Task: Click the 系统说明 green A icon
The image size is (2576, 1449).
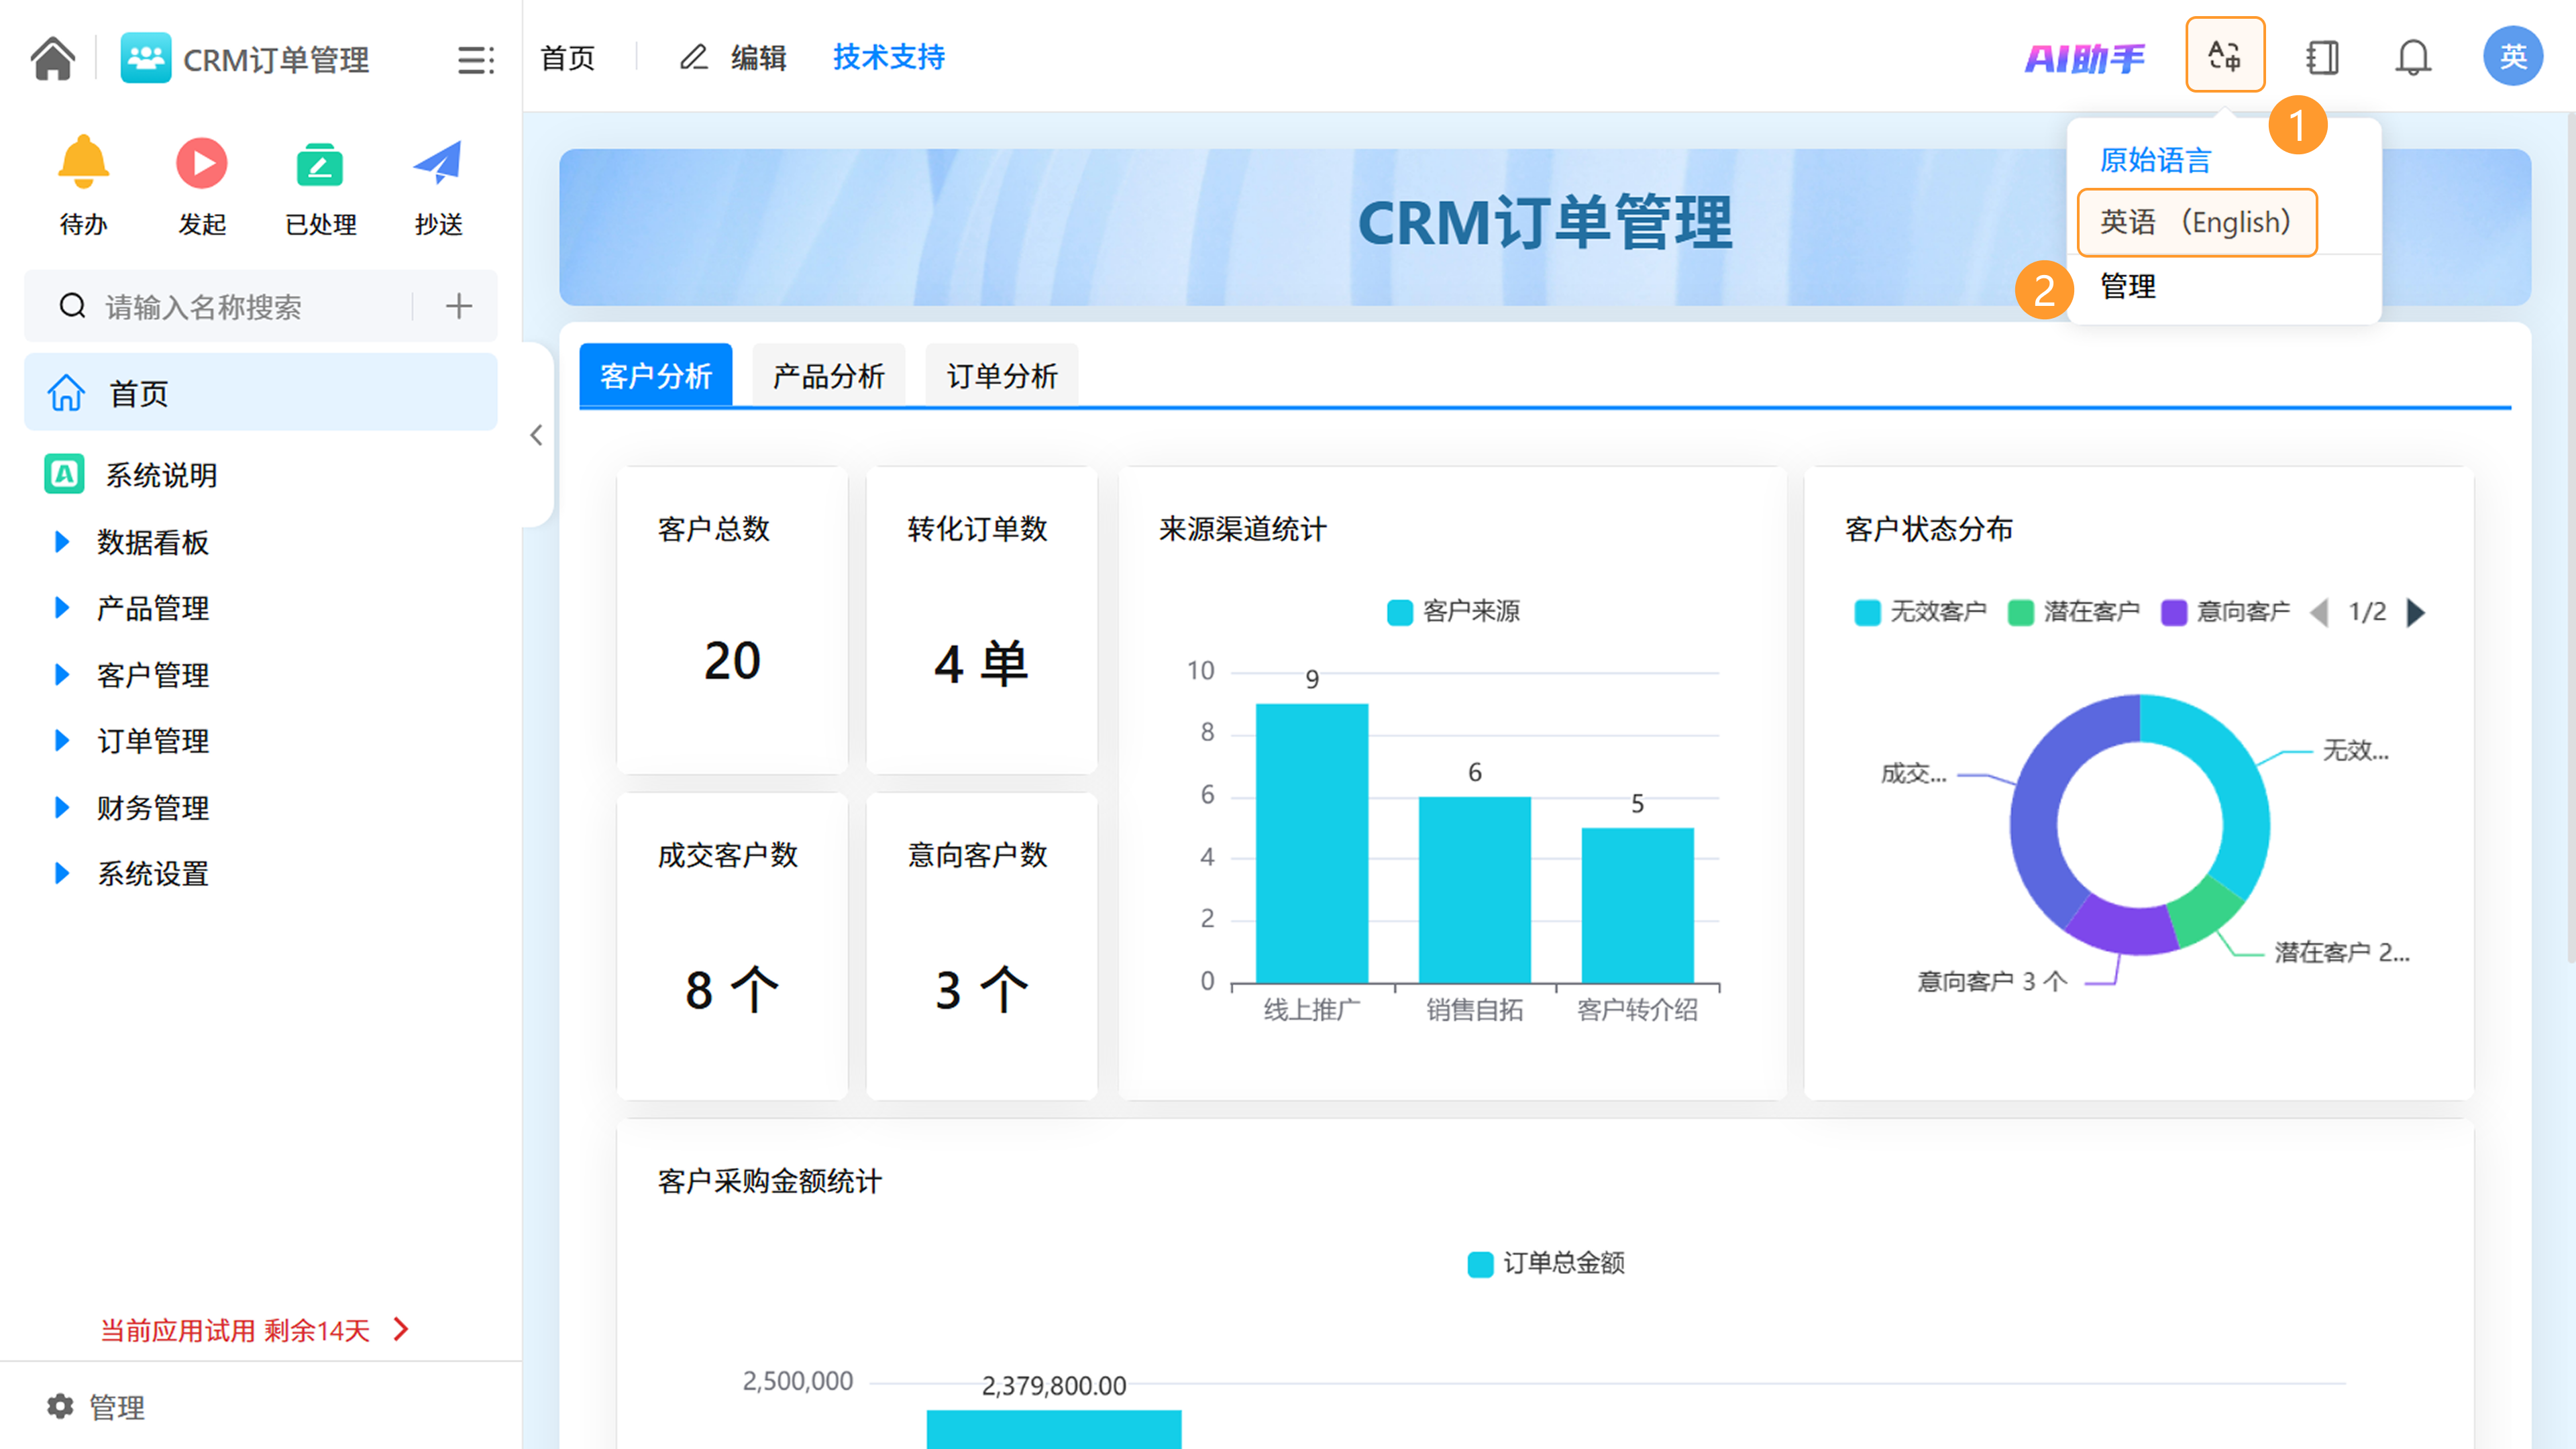Action: click(x=64, y=474)
